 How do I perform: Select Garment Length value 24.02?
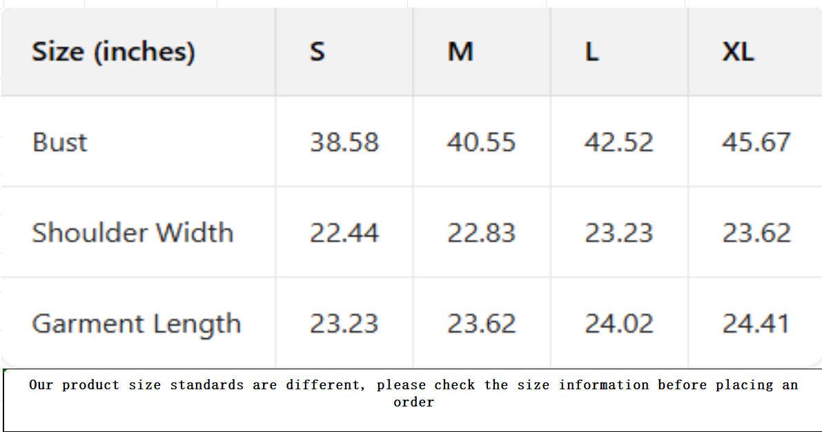pyautogui.click(x=618, y=324)
